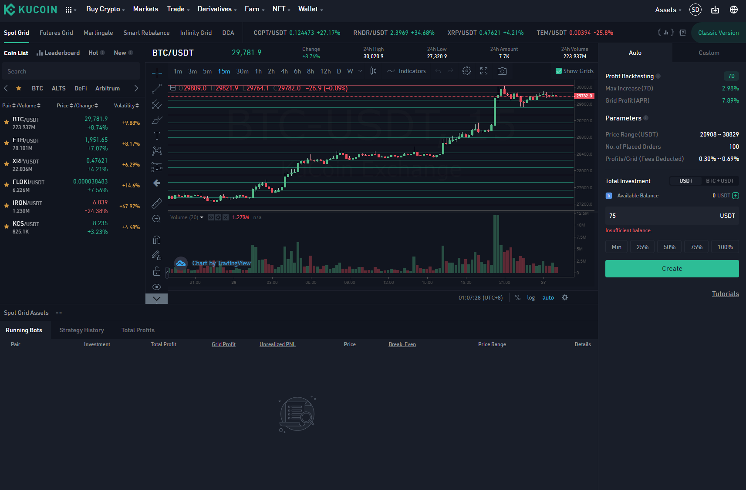Open axis settings gear at chart bottom

point(565,297)
